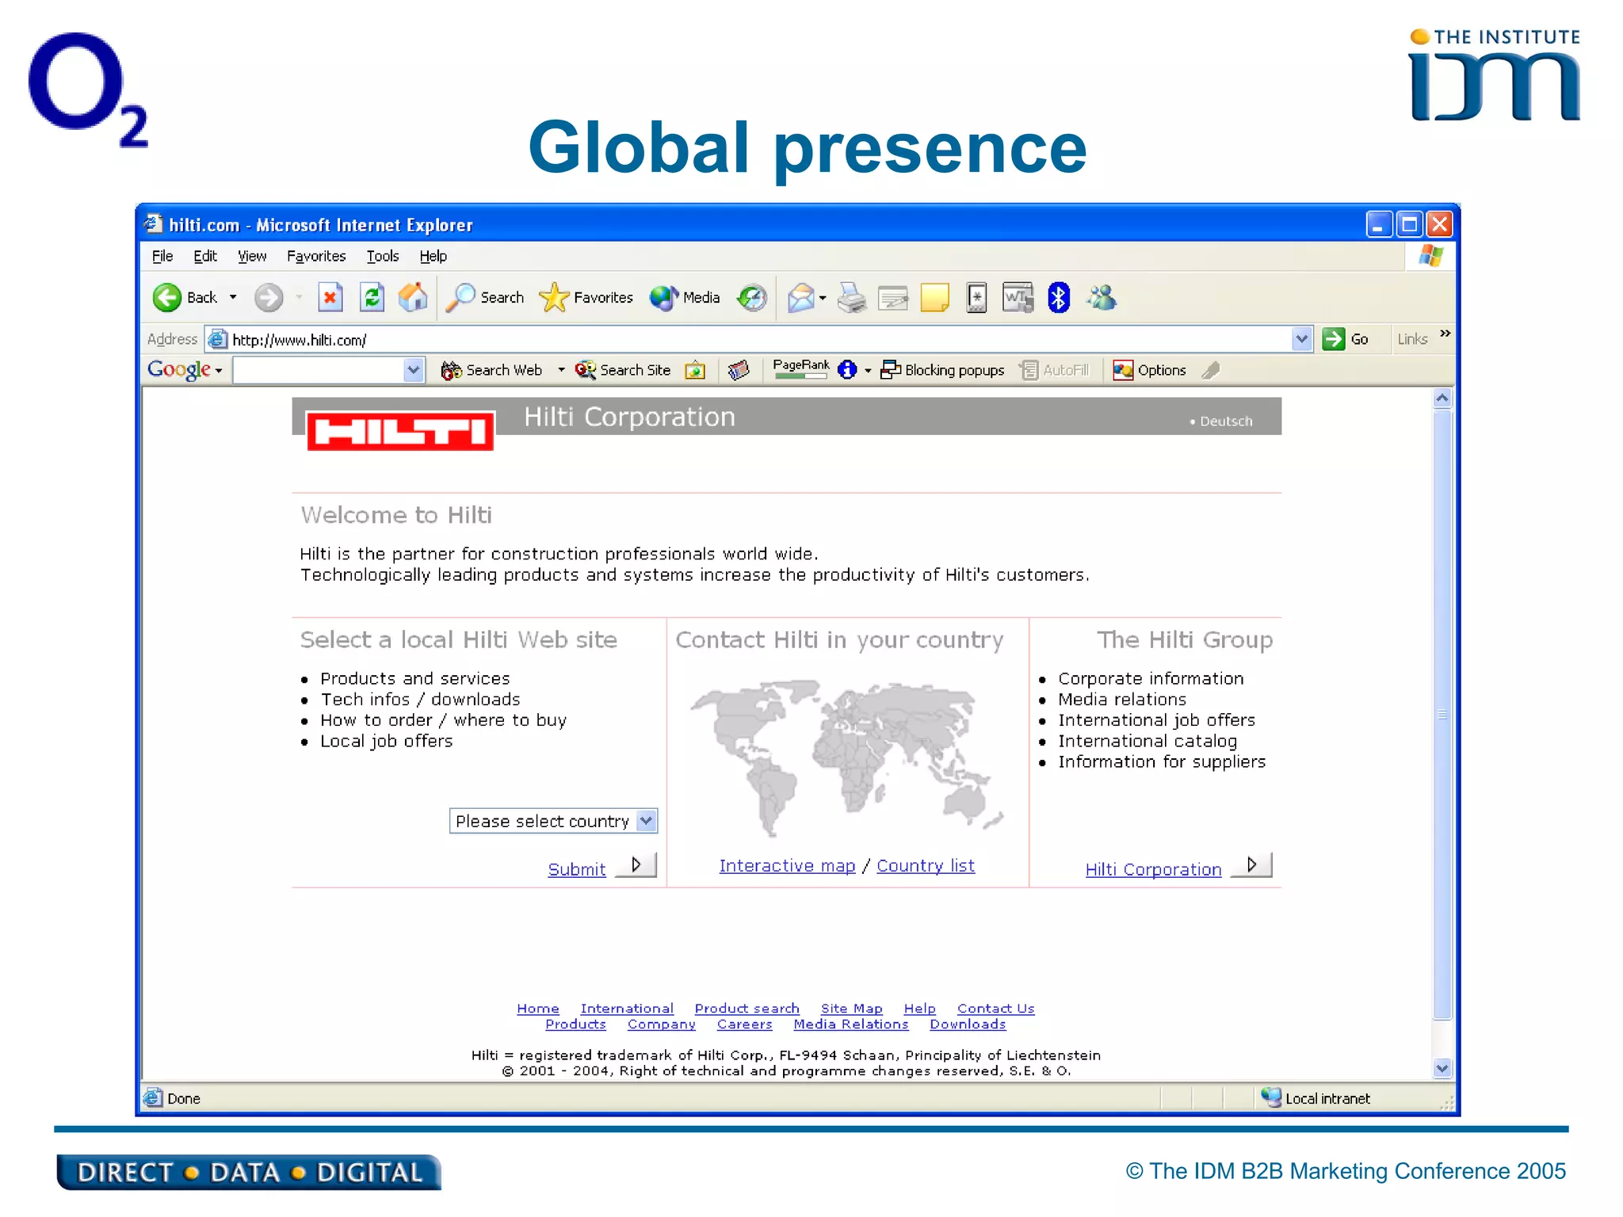Open the Google search box dropdown
This screenshot has width=1623, height=1217.
tap(413, 370)
